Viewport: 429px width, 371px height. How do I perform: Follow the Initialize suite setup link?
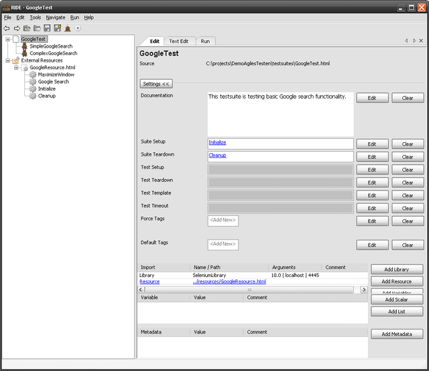[x=217, y=143]
